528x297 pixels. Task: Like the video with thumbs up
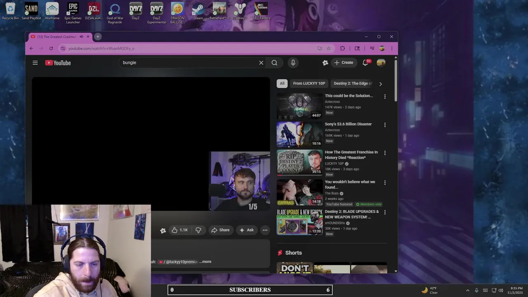pyautogui.click(x=179, y=230)
